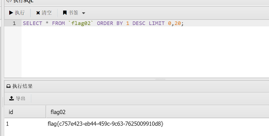The width and height of the screenshot is (269, 136).
Task: Click the upload icon beside 导出
Action: (11, 98)
